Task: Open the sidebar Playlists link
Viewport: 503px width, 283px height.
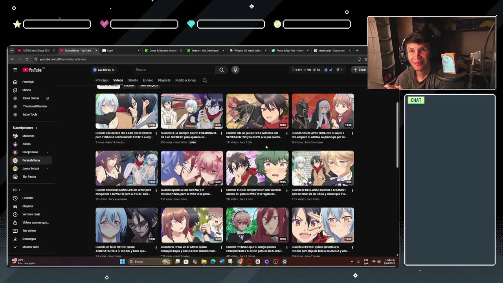Action: (31, 206)
